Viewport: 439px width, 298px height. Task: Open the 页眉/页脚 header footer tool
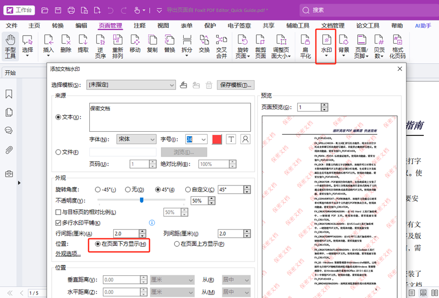(361, 46)
